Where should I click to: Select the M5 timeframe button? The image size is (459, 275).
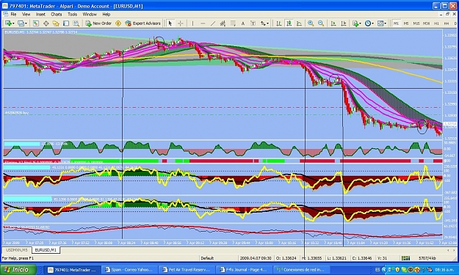[406, 23]
